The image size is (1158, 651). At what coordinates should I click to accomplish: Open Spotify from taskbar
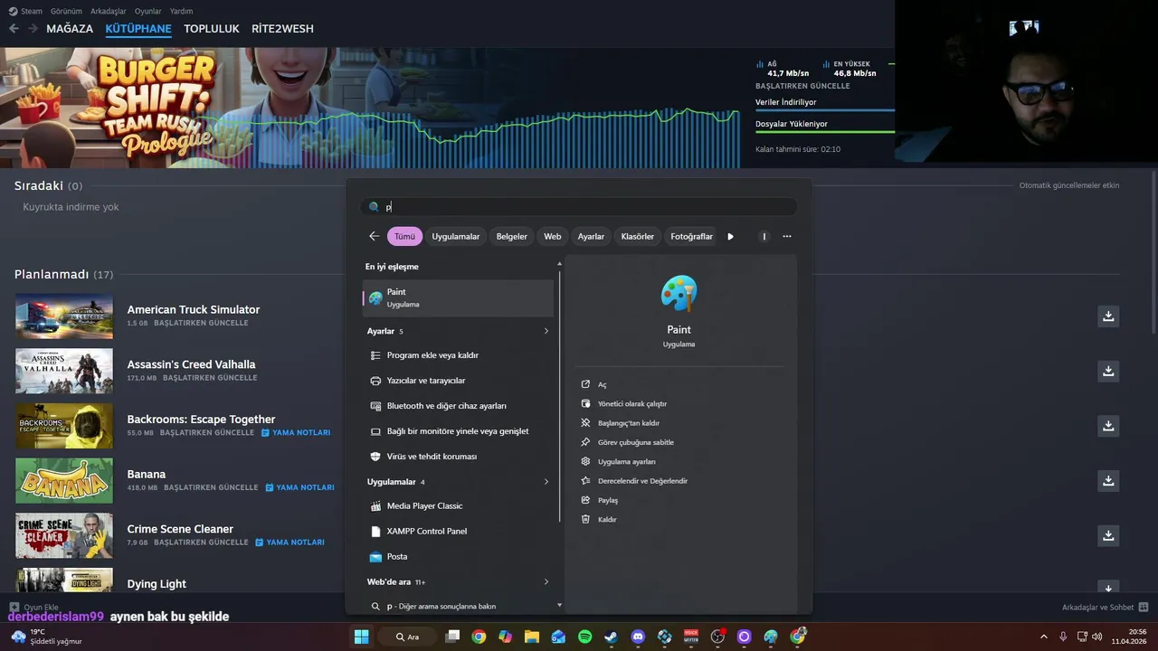click(584, 637)
